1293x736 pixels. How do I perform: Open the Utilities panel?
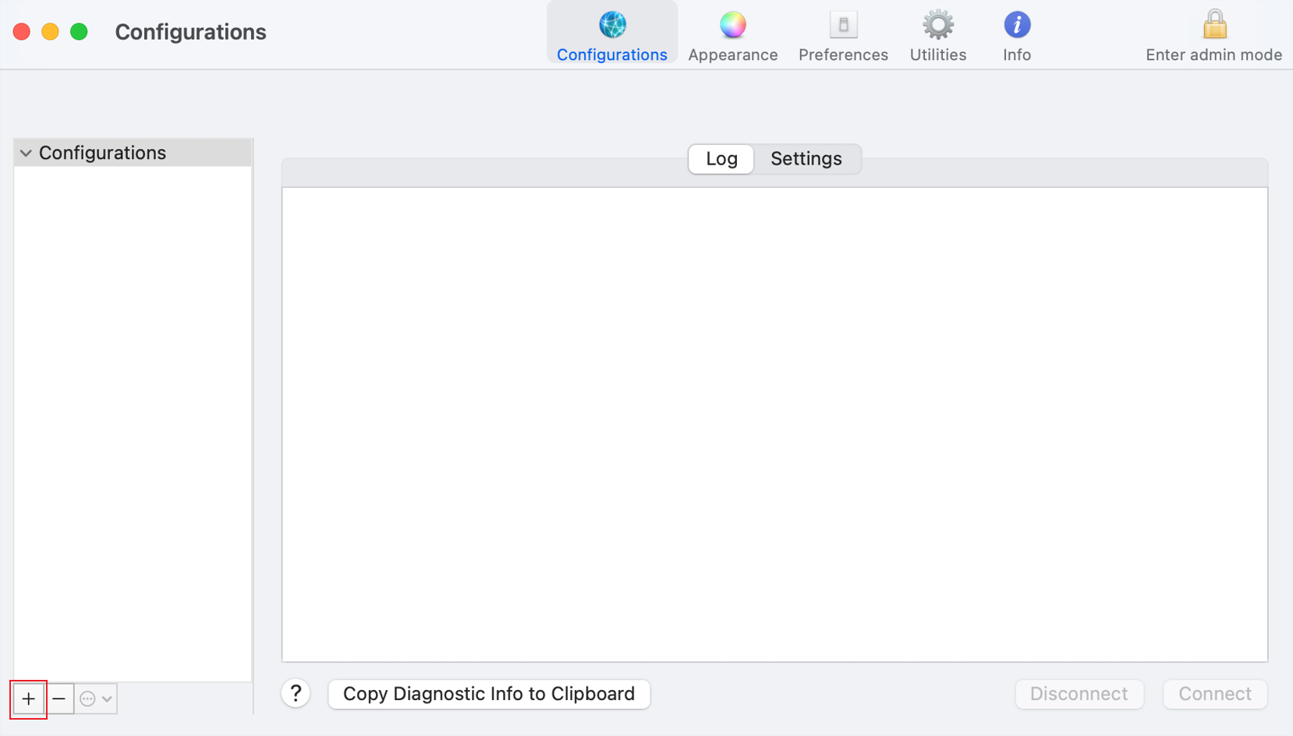[937, 31]
